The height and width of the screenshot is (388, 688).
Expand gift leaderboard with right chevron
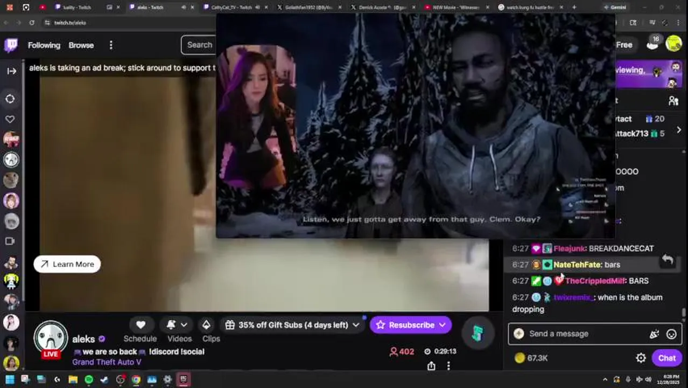point(678,130)
